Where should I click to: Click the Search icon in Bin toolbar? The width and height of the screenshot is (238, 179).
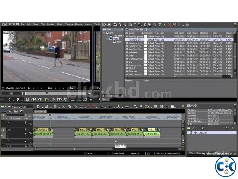click(x=120, y=25)
